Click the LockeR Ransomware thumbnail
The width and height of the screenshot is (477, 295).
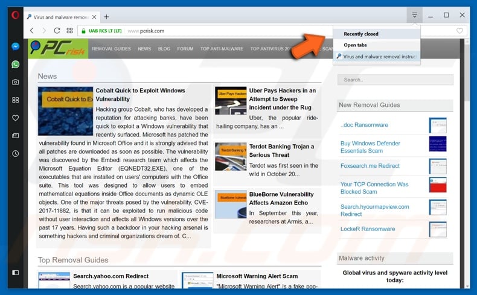(x=438, y=229)
